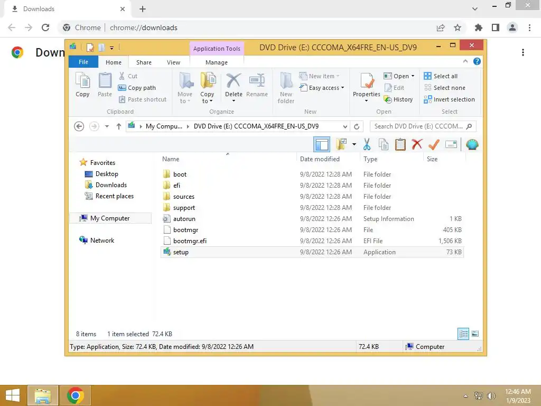Click the up one level arrow
Image resolution: width=541 pixels, height=406 pixels.
[119, 126]
